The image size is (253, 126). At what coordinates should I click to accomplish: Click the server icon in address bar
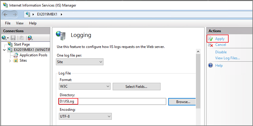28,14
